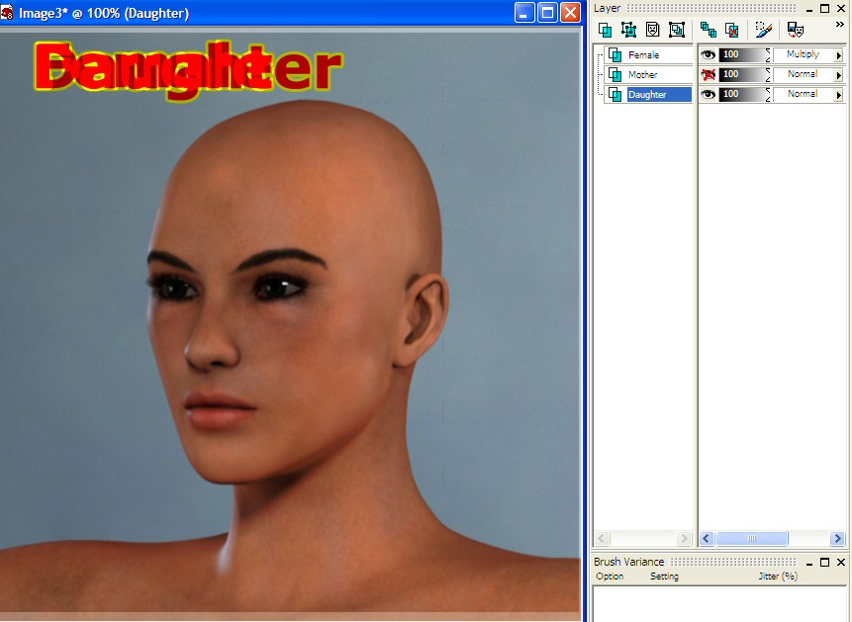Click the Daughter layer opacity slider

click(742, 94)
